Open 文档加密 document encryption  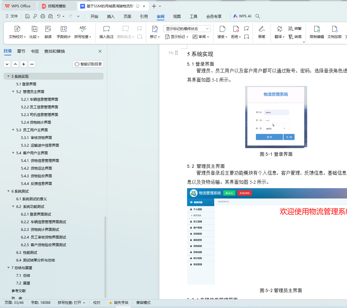coord(334,32)
